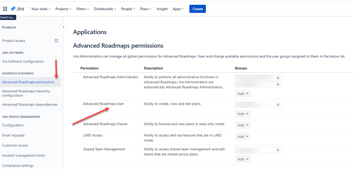Screen dimensions: 353x169
Task: Click the LABS Access permission name
Action: pyautogui.click(x=93, y=135)
